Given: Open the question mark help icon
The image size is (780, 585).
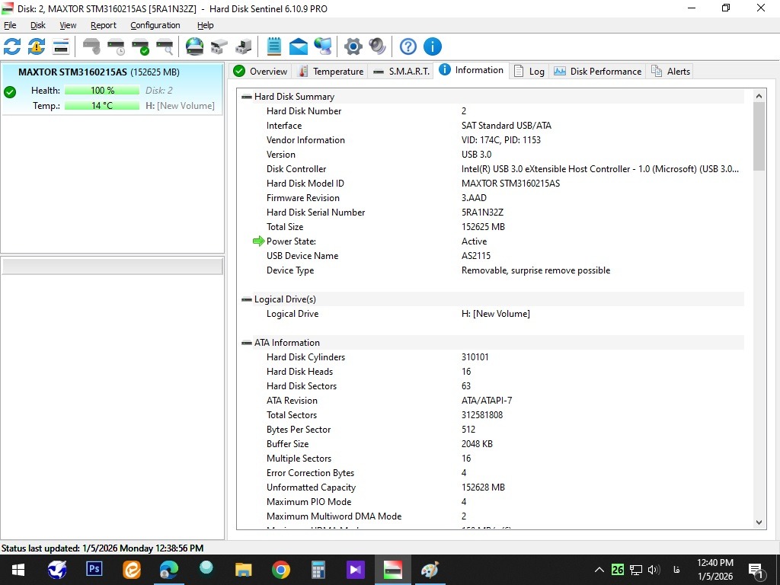Looking at the screenshot, I should 408,47.
